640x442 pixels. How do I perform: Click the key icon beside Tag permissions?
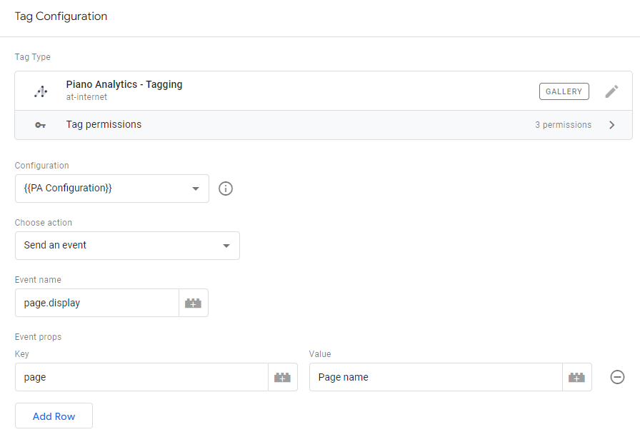click(41, 125)
